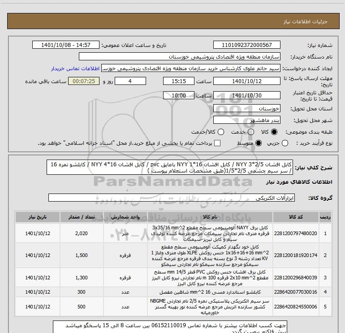
Task: Click the delivery city field بندر ماهشهر
Action: [246, 120]
